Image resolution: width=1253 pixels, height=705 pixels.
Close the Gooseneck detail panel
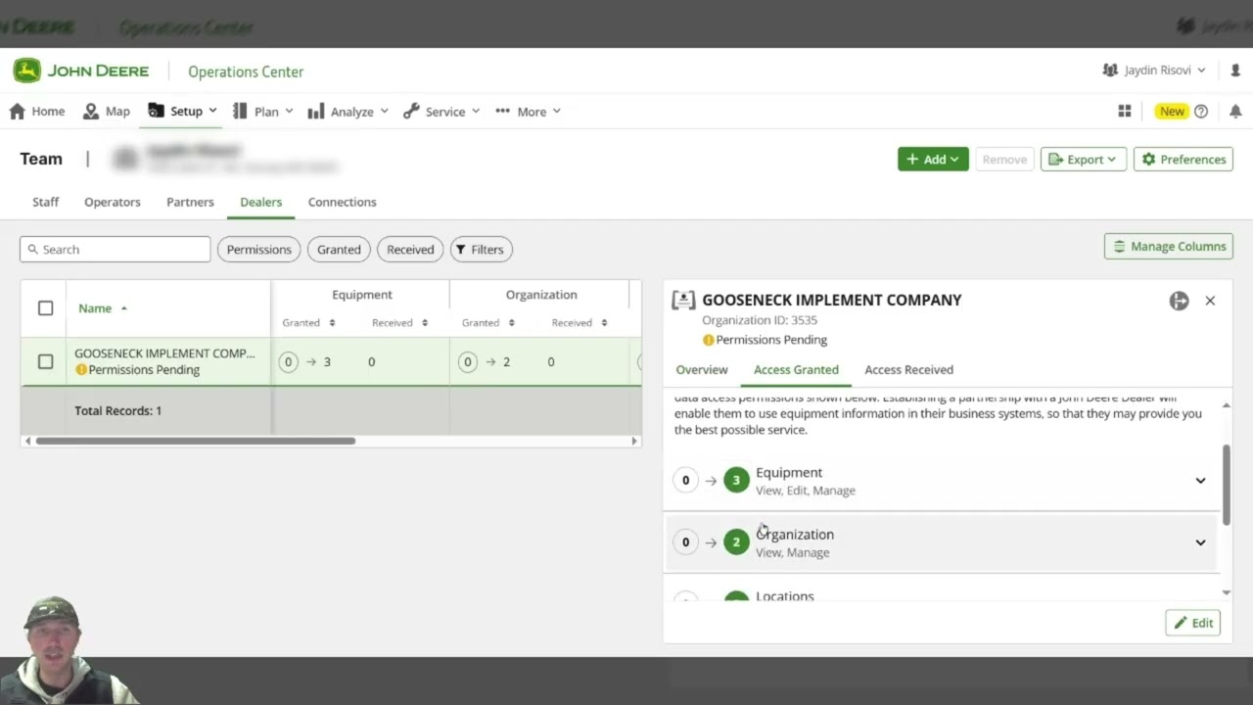click(1210, 302)
